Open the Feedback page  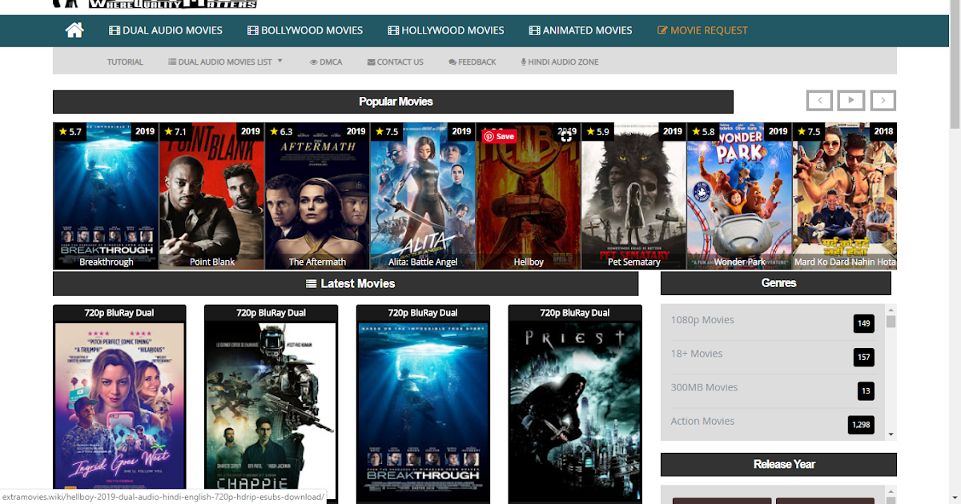point(472,62)
